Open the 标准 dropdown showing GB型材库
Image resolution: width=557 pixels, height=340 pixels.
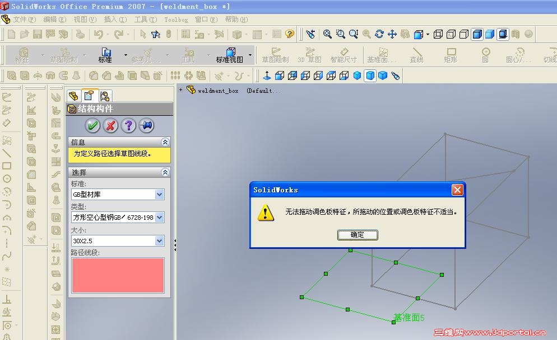(x=160, y=194)
